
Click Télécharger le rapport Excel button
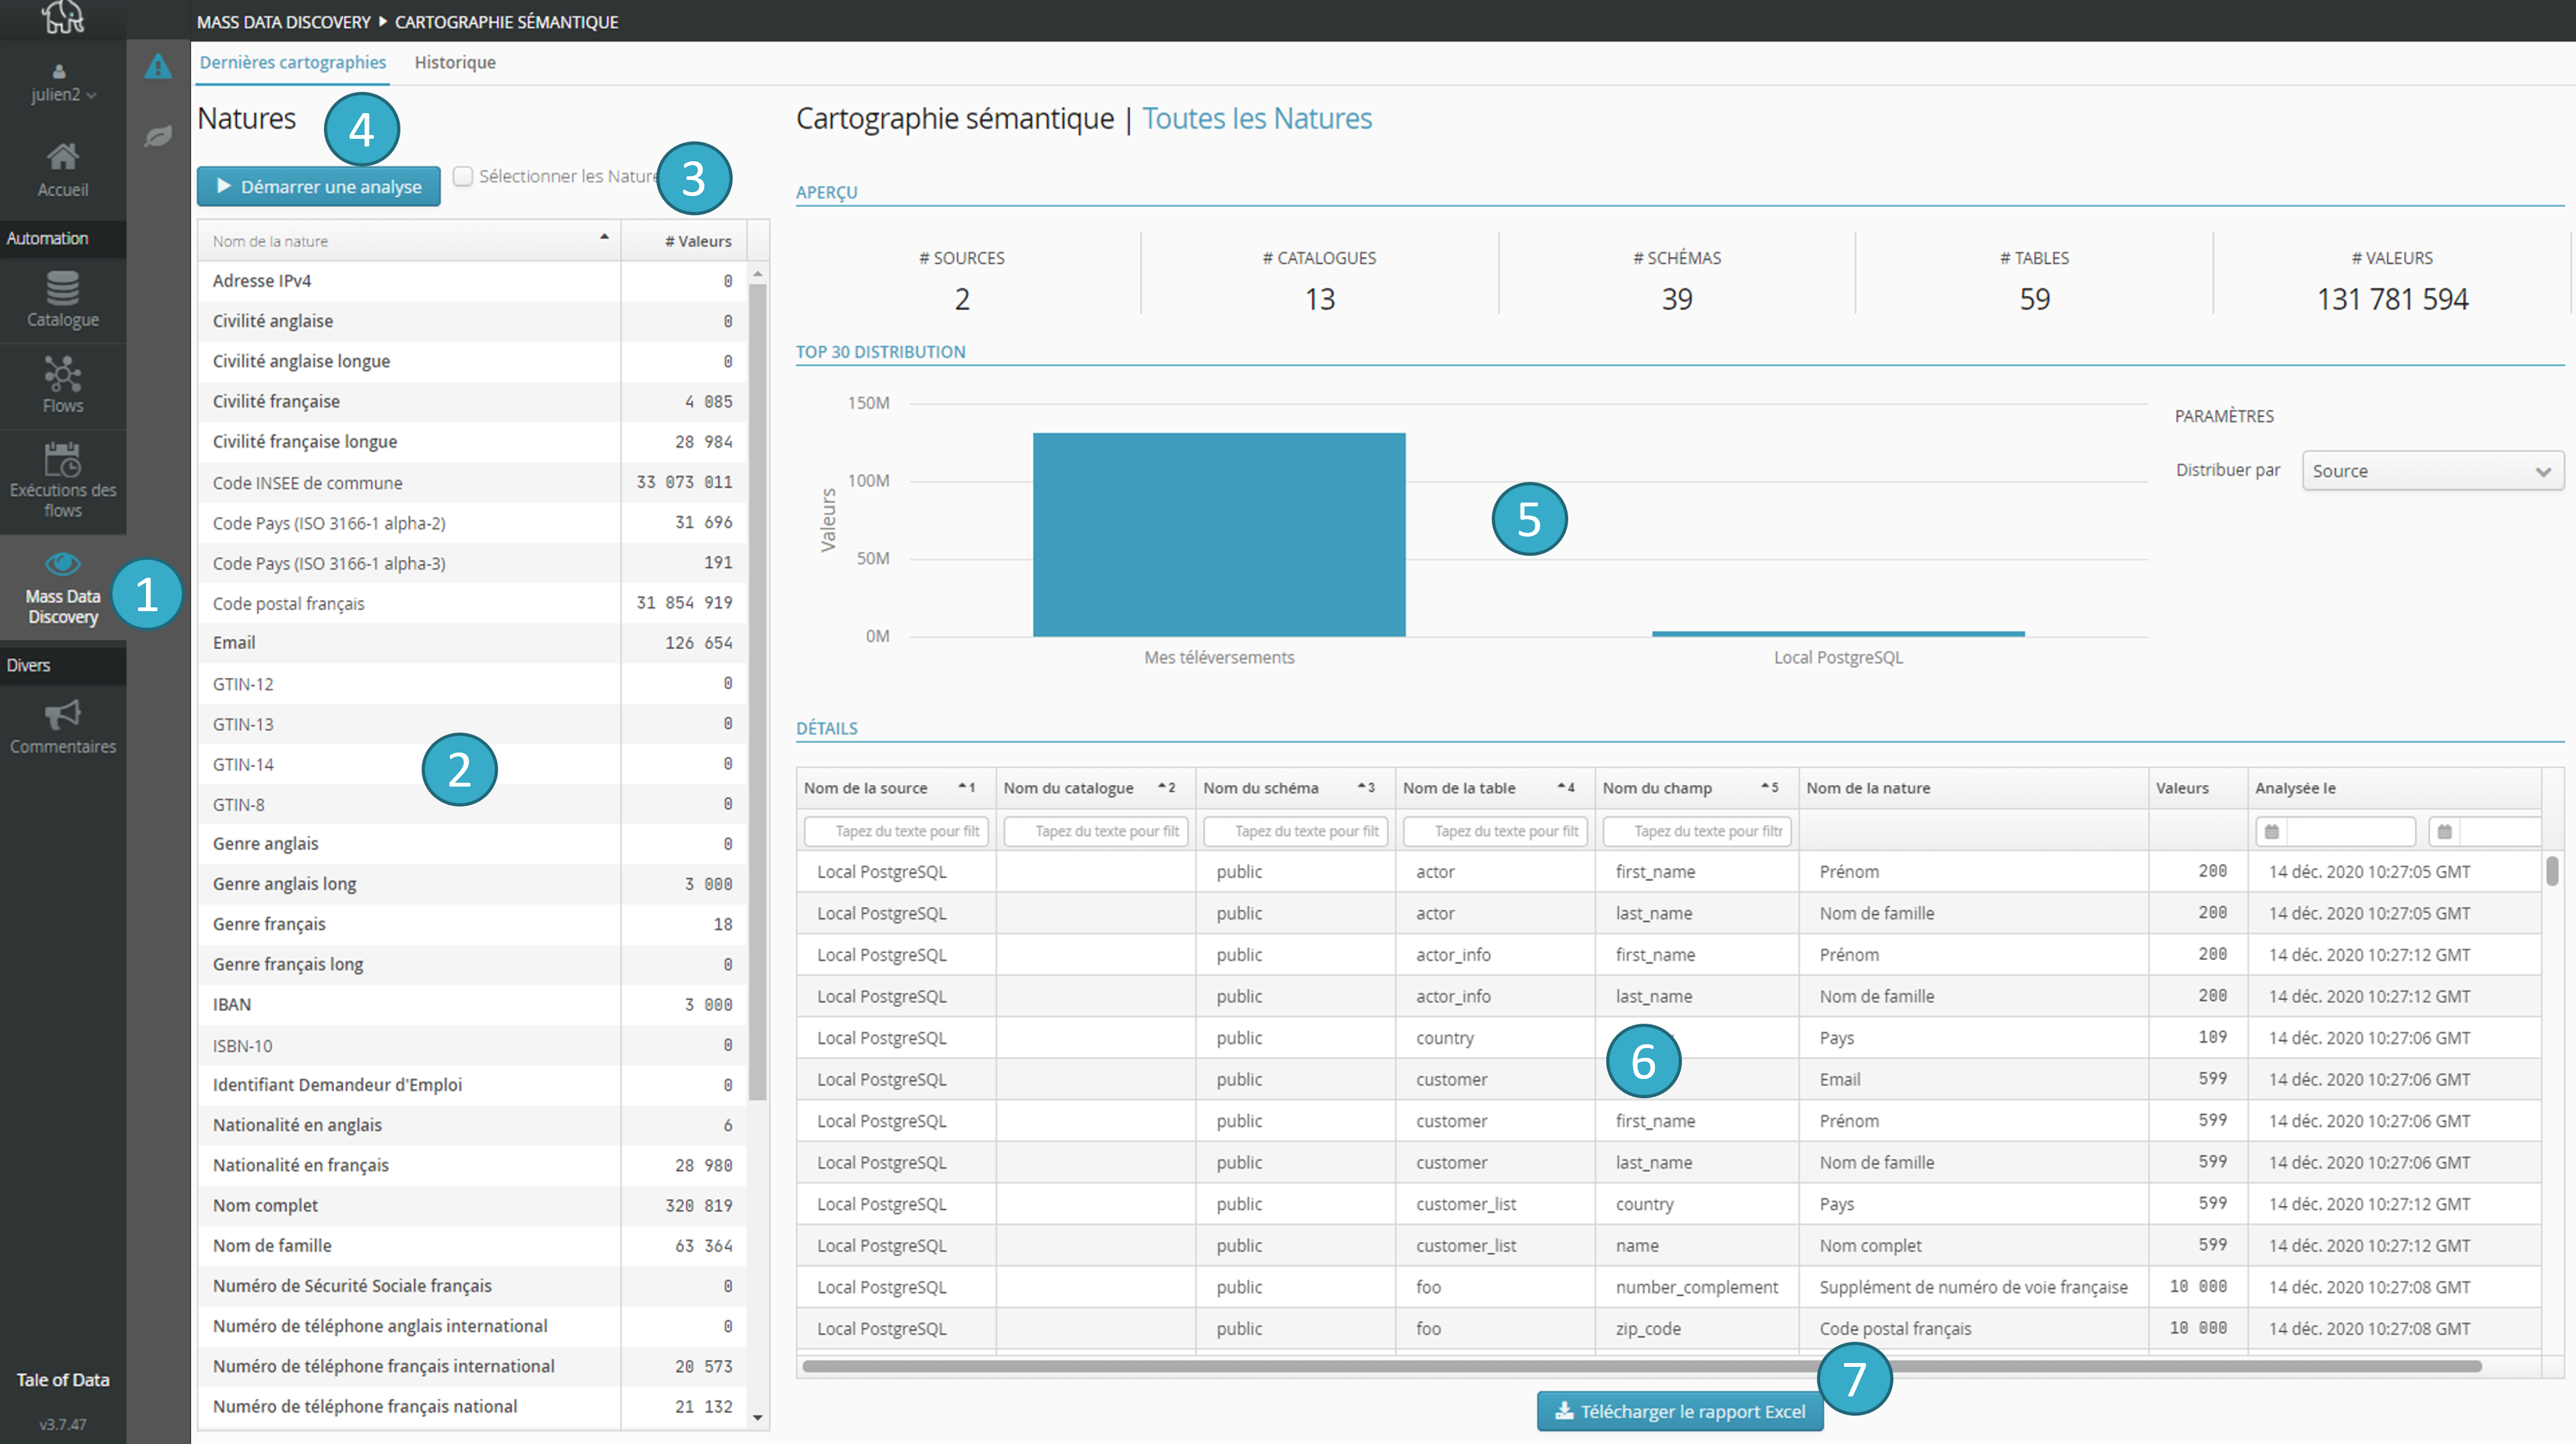click(1680, 1411)
